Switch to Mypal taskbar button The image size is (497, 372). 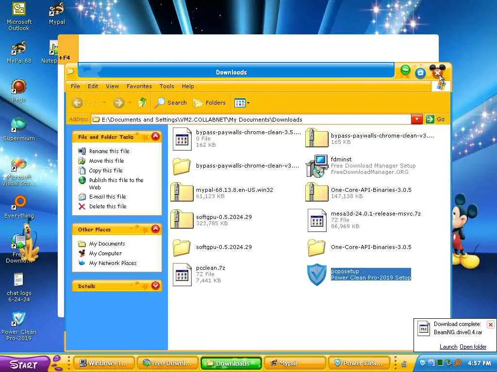point(296,363)
